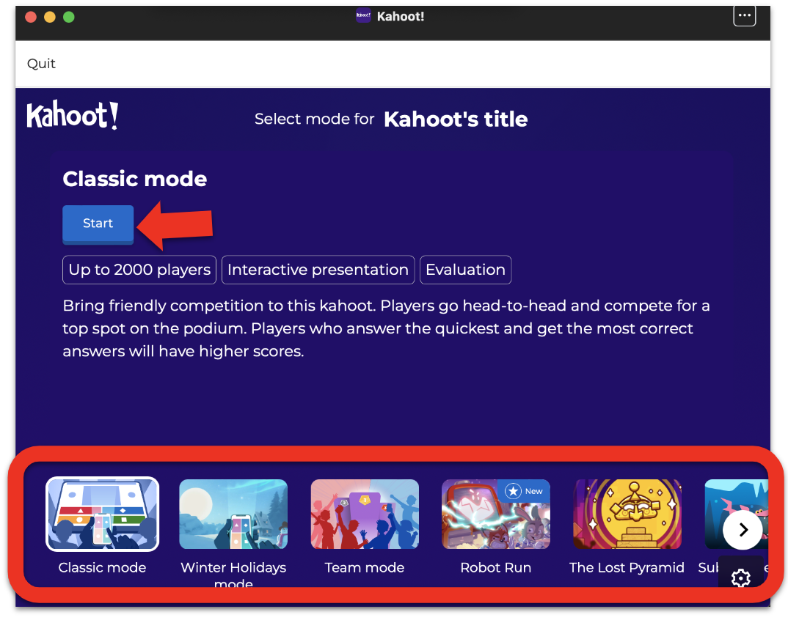The height and width of the screenshot is (620, 788).
Task: Close the window with the red button
Action: click(x=31, y=17)
